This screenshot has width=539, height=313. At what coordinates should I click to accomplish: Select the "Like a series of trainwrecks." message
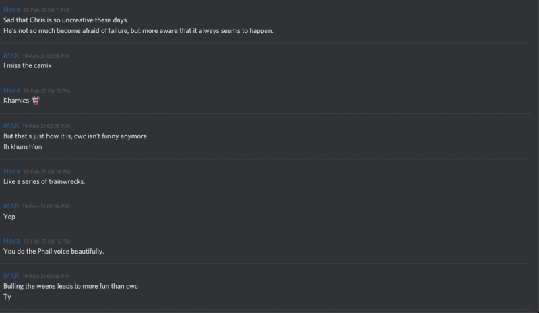(x=44, y=181)
